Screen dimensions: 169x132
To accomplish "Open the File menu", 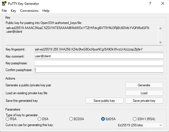I will click(x=4, y=11).
